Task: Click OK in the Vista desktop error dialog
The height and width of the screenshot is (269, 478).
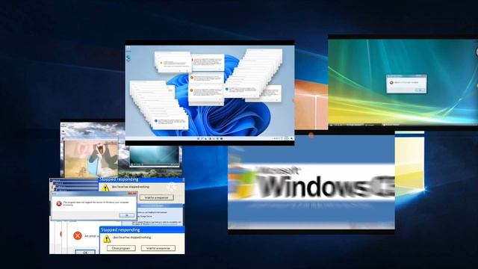Action: (x=420, y=90)
